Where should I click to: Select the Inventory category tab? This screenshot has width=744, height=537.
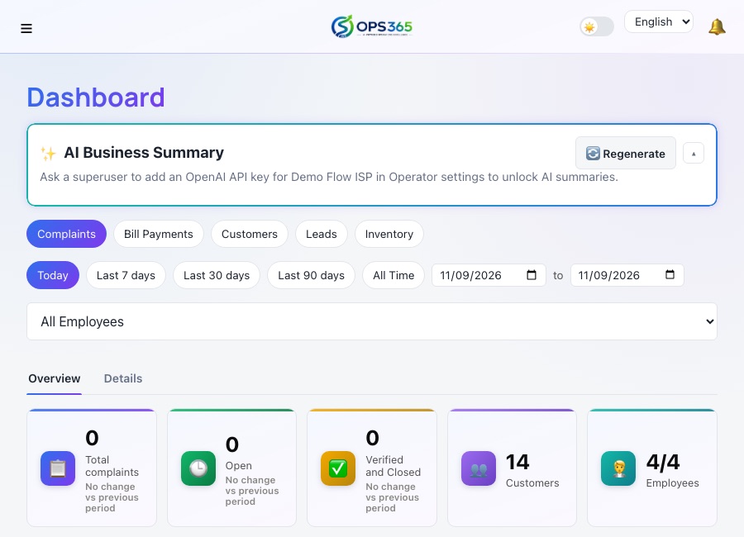click(389, 234)
